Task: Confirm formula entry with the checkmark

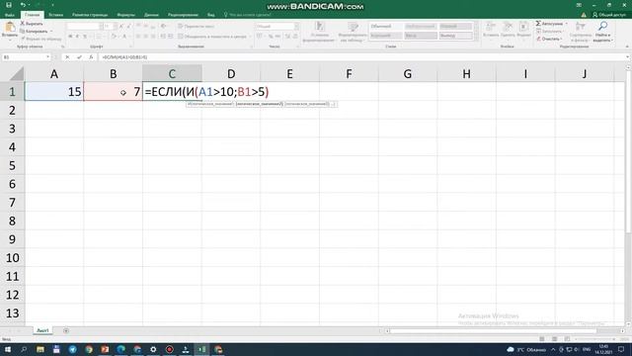Action: point(79,57)
